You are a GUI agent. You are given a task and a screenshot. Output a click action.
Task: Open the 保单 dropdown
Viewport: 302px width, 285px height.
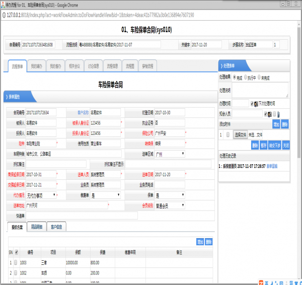170,195
